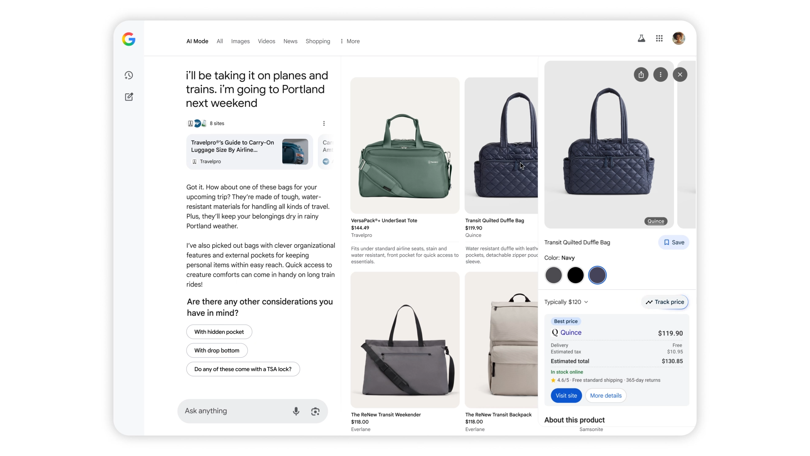Click the Visit site button
The width and height of the screenshot is (810, 456).
coord(566,396)
